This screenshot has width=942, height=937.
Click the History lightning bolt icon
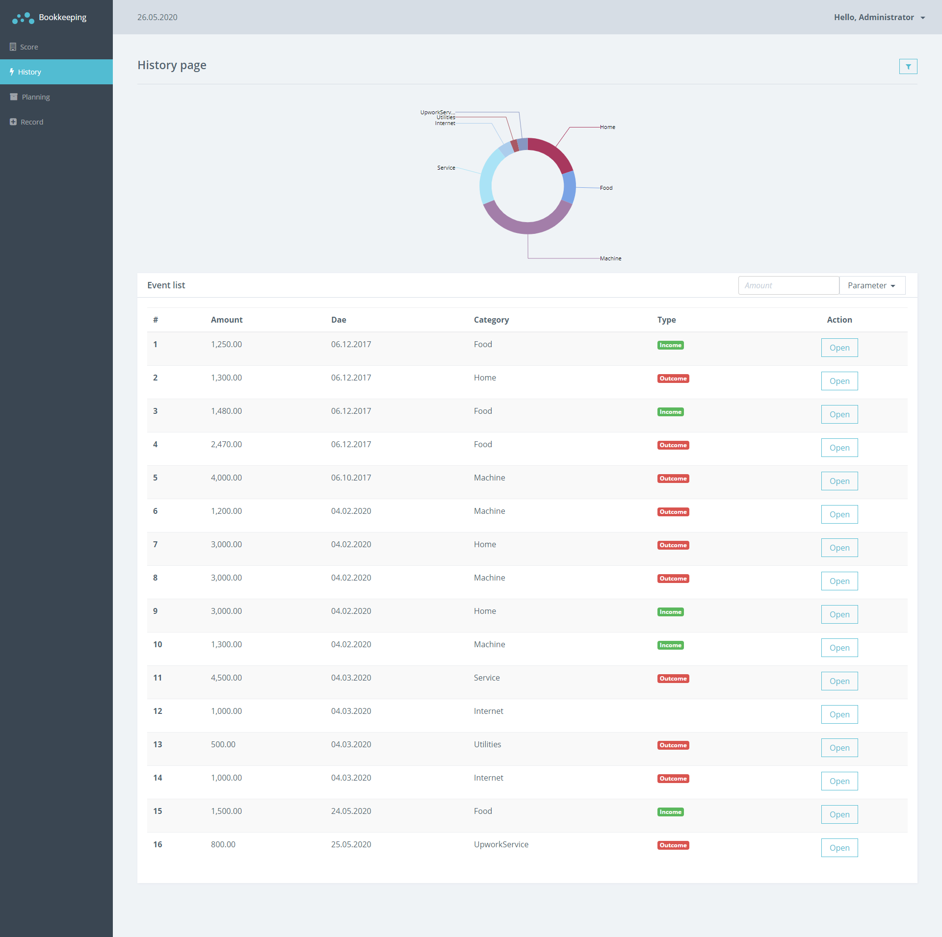tap(12, 72)
